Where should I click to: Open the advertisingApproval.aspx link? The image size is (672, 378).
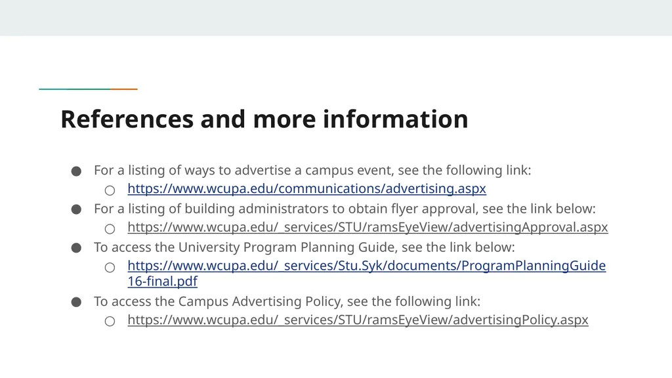(367, 227)
